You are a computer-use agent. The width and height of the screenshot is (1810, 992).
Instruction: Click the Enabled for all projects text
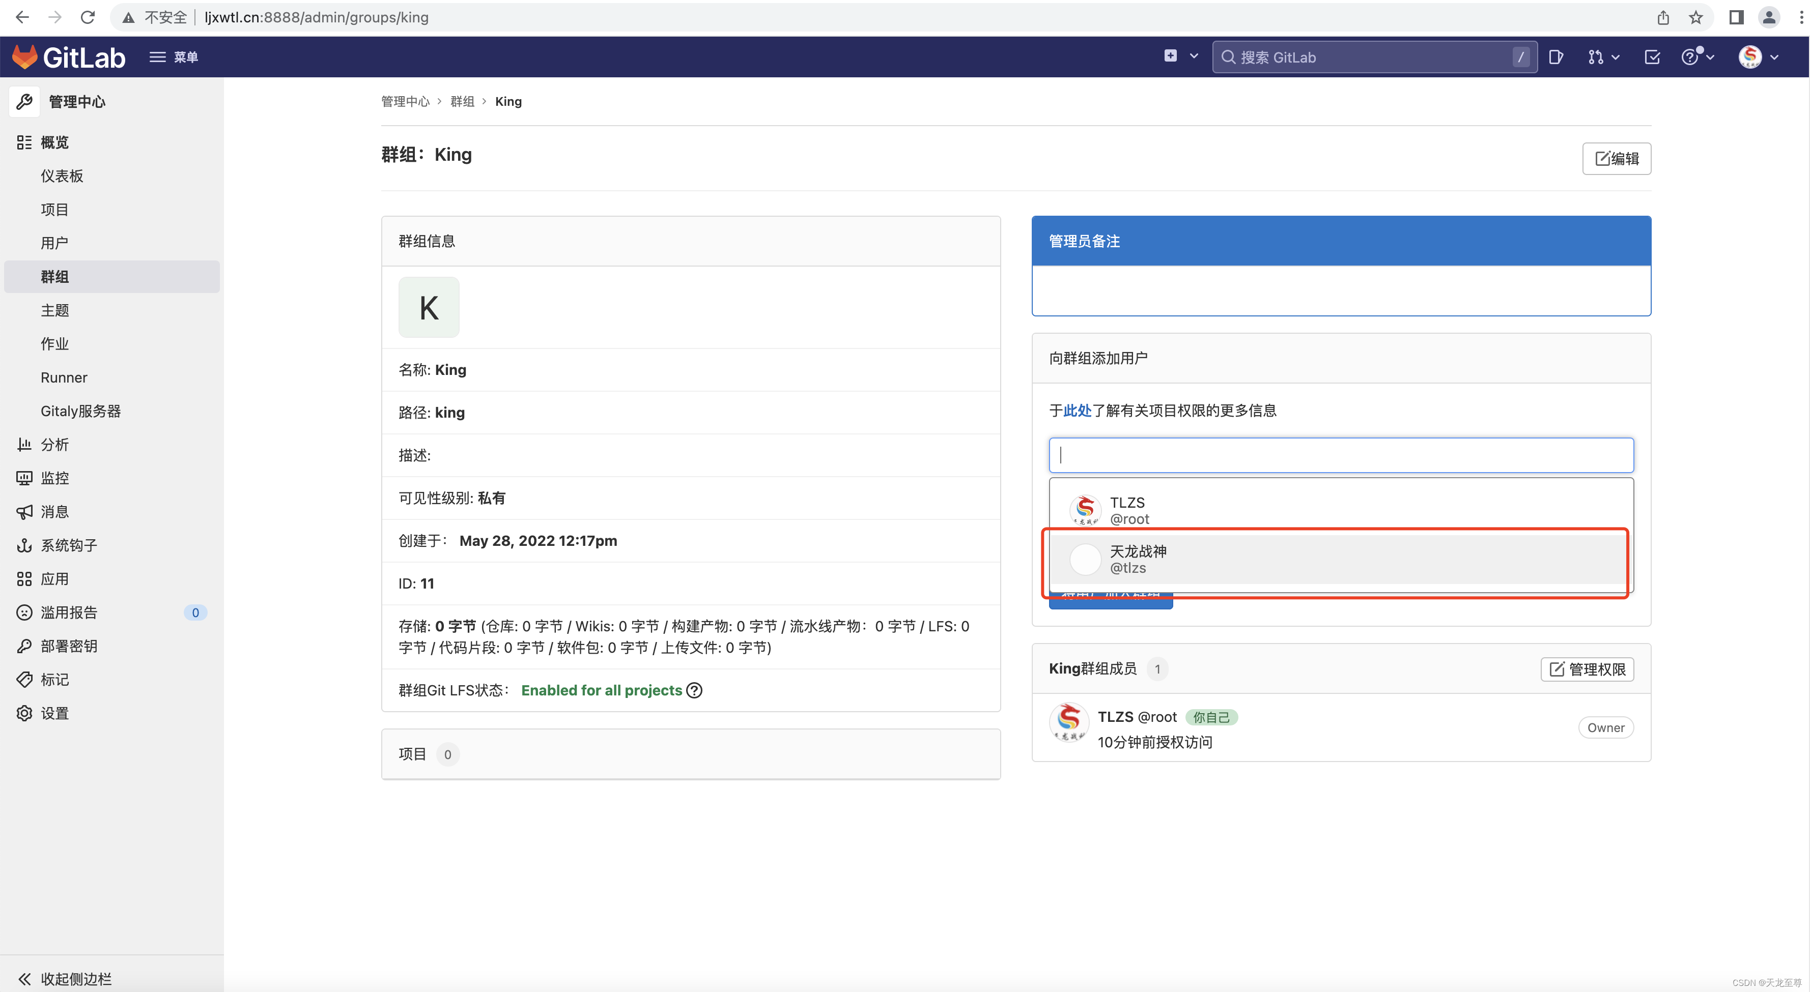(x=602, y=691)
